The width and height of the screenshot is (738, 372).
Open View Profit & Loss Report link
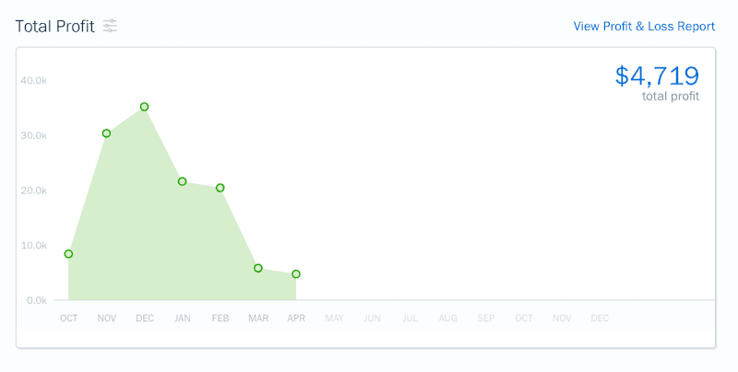(x=644, y=26)
